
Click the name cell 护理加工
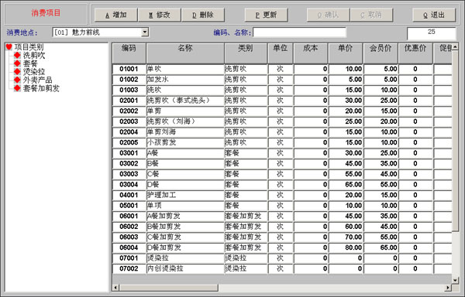(x=185, y=195)
